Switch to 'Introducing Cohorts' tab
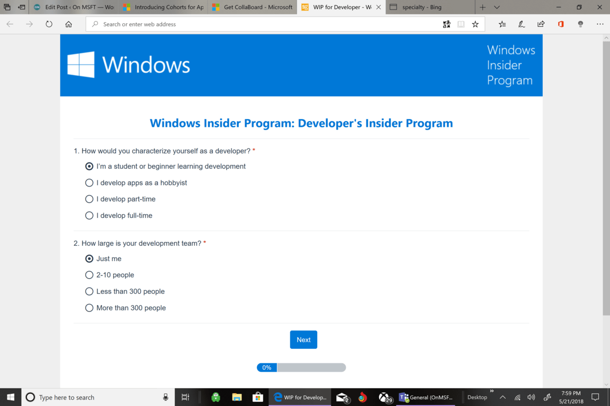 pos(163,7)
